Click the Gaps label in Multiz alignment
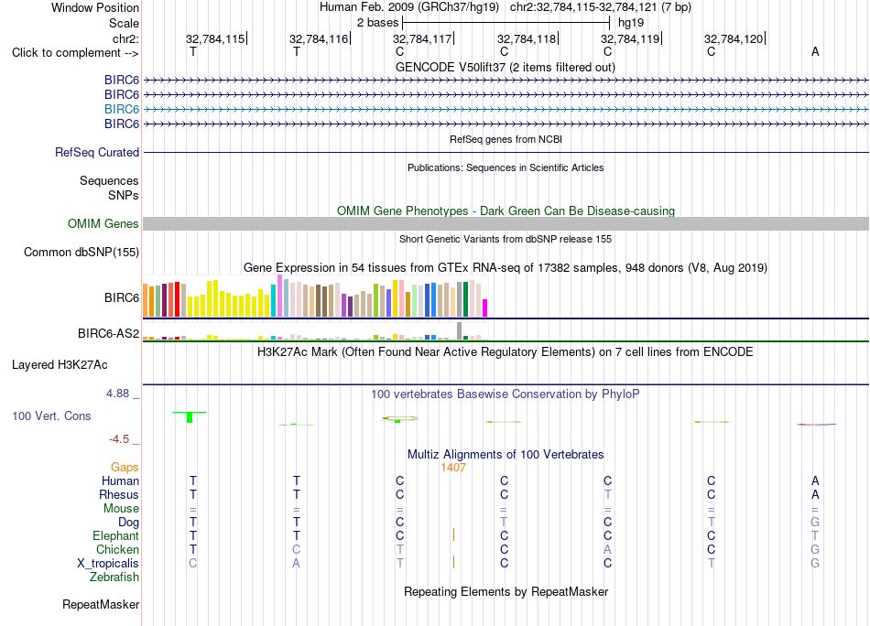Screen dimensions: 870x626 point(125,468)
